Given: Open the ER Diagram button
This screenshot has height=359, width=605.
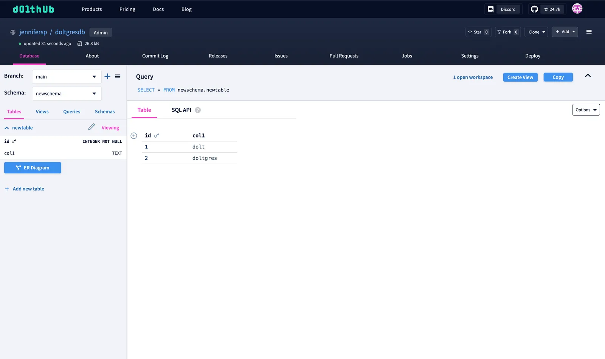Looking at the screenshot, I should click(x=33, y=168).
